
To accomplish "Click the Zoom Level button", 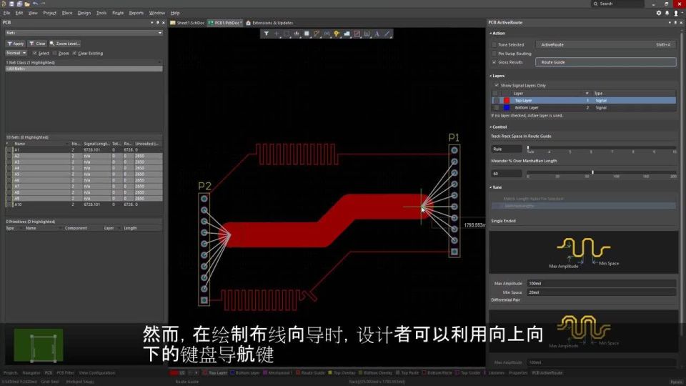I will point(65,44).
